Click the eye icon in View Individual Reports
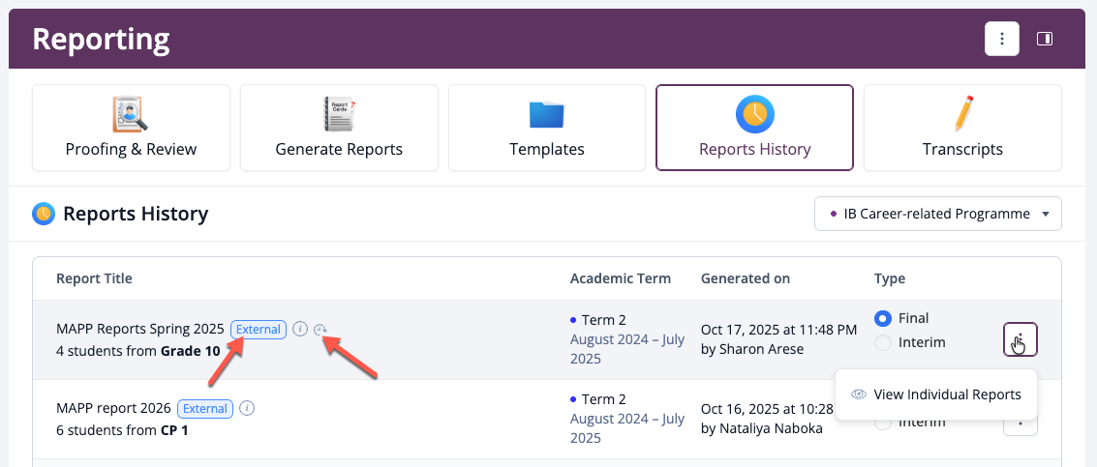The height and width of the screenshot is (467, 1097). pos(858,394)
